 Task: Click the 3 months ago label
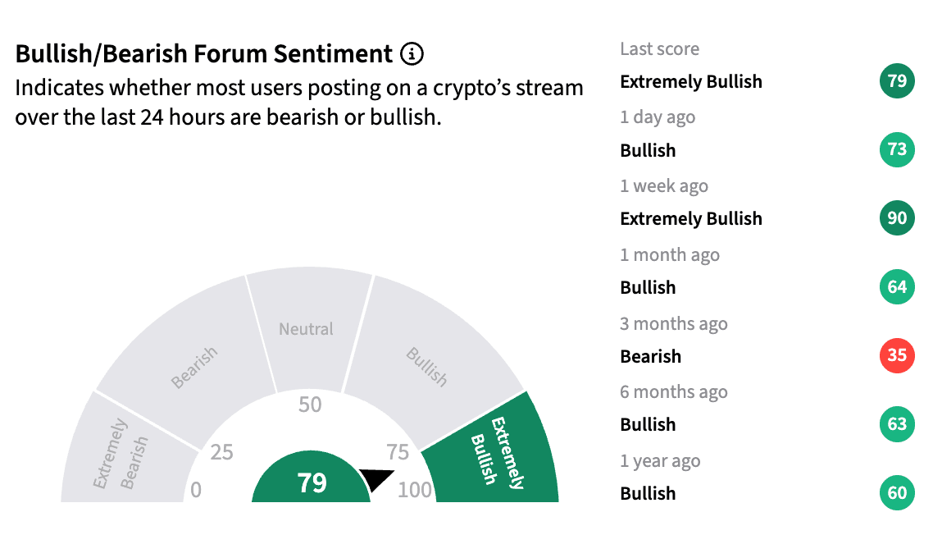[674, 323]
